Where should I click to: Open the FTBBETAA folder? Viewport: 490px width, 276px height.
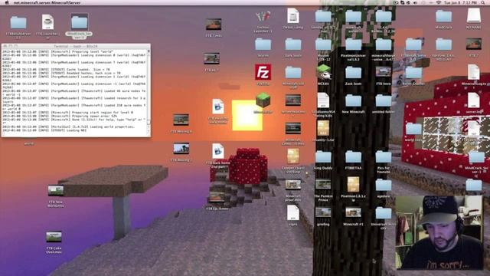(354, 157)
